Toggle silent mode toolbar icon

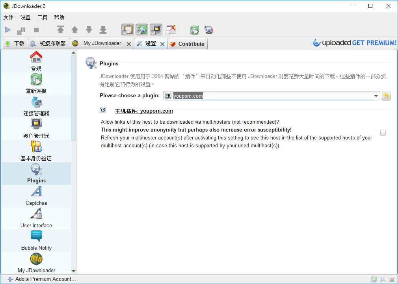click(x=170, y=30)
